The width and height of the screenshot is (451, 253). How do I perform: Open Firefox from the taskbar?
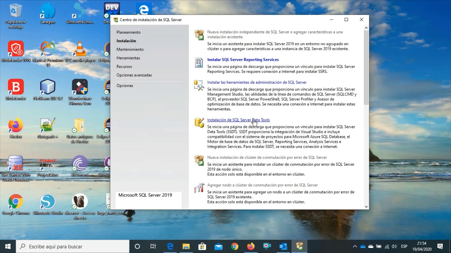[x=251, y=246]
